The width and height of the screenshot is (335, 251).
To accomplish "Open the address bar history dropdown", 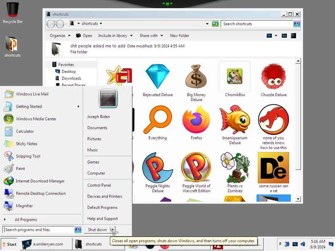I will point(207,24).
